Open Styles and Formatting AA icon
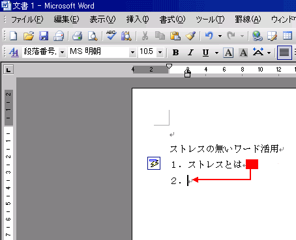 14,52
